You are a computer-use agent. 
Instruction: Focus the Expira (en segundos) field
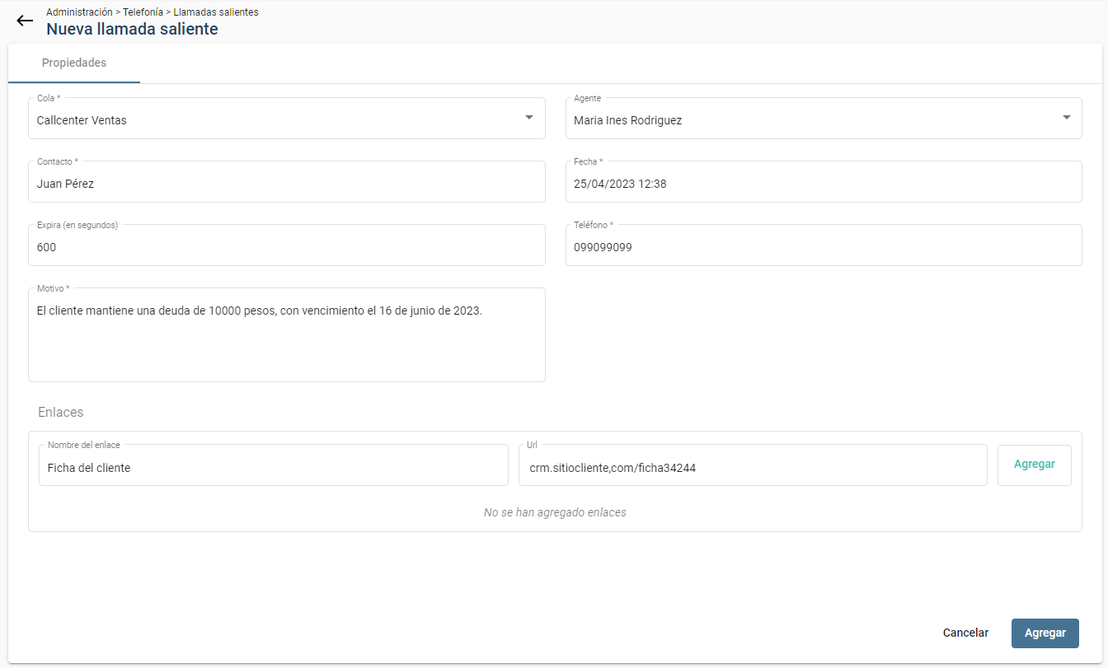coord(287,245)
